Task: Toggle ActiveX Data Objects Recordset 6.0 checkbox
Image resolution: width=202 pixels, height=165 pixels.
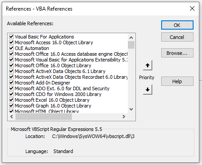Action: (11, 77)
